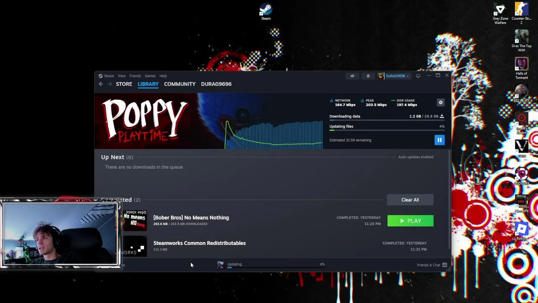The height and width of the screenshot is (303, 538).
Task: Open download settings gear icon
Action: [440, 102]
